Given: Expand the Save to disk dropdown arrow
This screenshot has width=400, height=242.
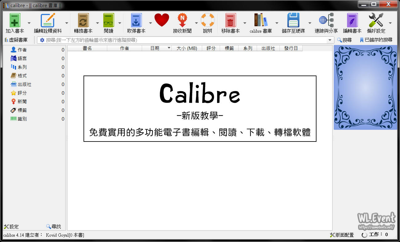Looking at the screenshot, I should coord(310,23).
